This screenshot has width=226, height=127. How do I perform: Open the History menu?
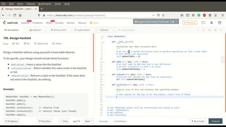(x=31, y=4)
